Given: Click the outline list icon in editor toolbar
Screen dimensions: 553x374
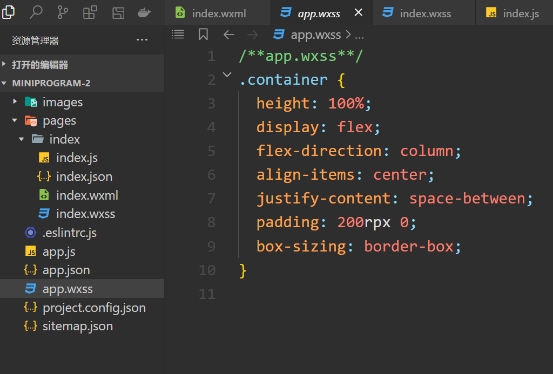Looking at the screenshot, I should [178, 34].
